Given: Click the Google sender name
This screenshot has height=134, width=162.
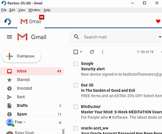Looking at the screenshot, I should click(x=87, y=64).
